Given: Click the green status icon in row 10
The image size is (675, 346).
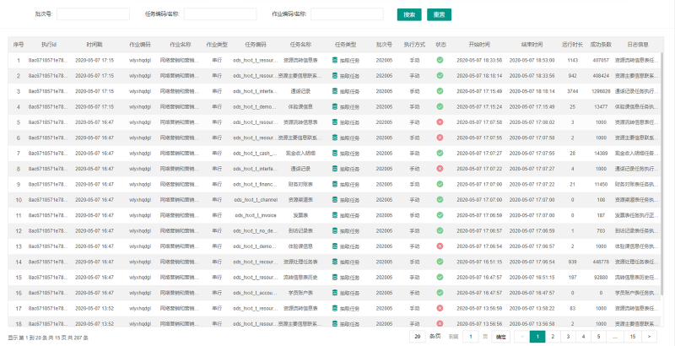Looking at the screenshot, I should point(440,200).
